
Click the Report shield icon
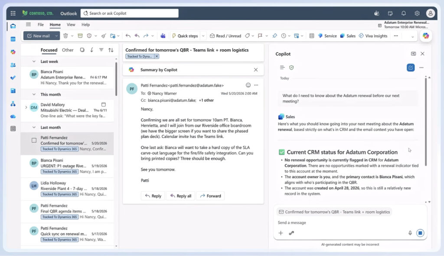click(x=89, y=36)
